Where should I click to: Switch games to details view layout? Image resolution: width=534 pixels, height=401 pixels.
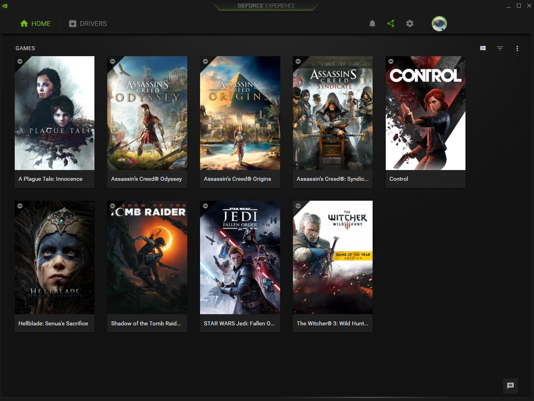click(483, 48)
